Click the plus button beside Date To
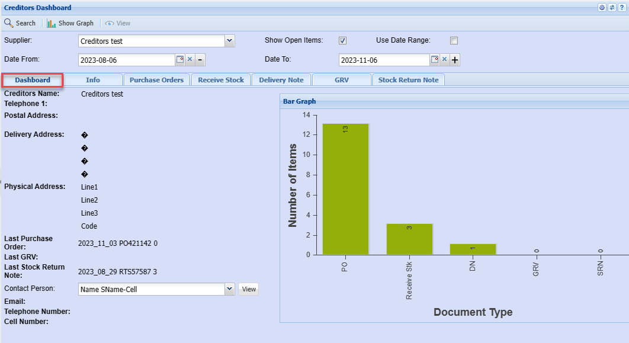 tap(455, 60)
